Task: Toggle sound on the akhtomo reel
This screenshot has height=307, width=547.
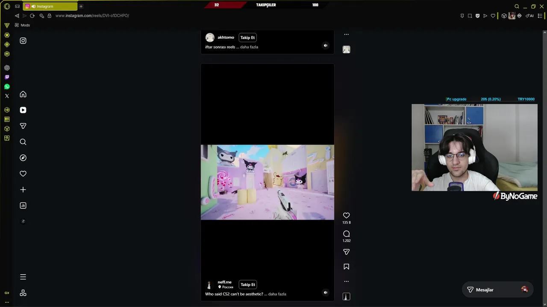Action: click(x=326, y=46)
